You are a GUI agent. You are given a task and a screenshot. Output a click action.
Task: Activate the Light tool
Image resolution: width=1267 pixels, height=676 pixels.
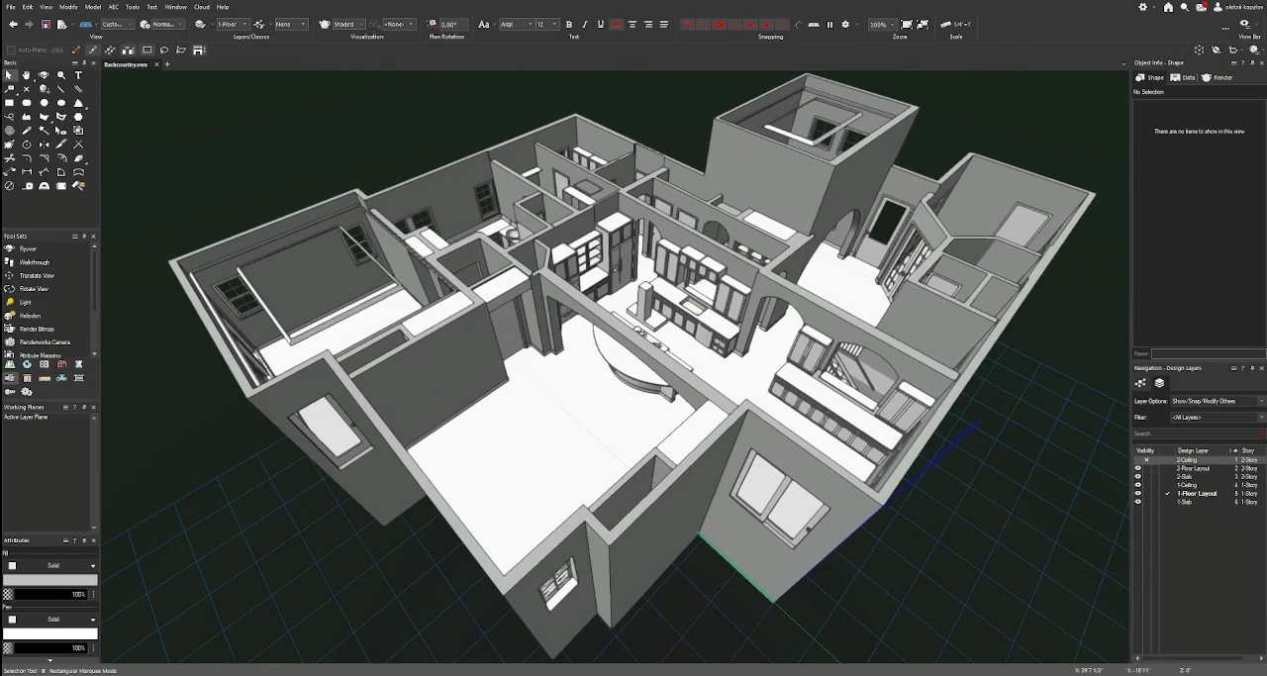tap(25, 302)
